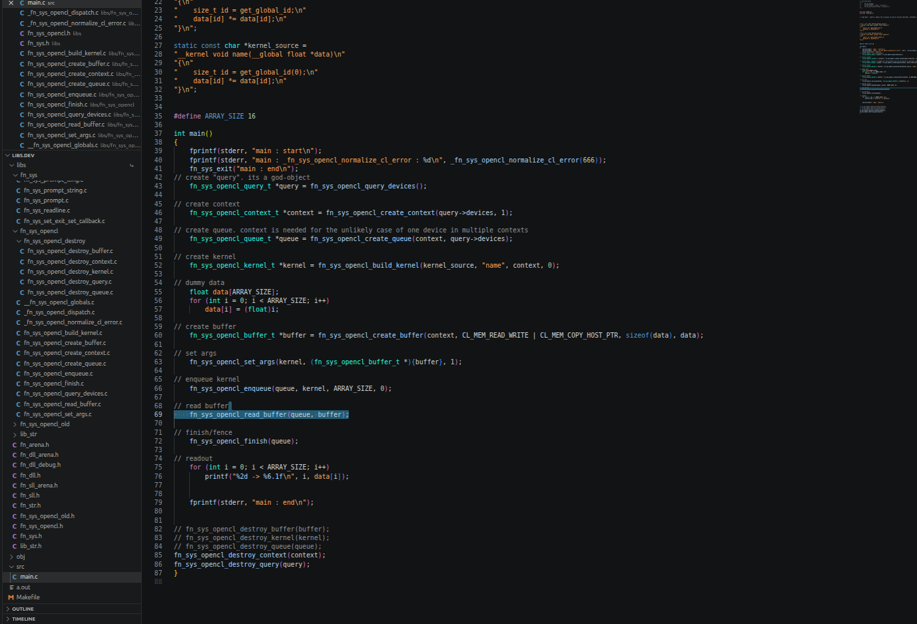Open fn_sys.h in the libs tree
The image size is (917, 624).
(x=71, y=536)
